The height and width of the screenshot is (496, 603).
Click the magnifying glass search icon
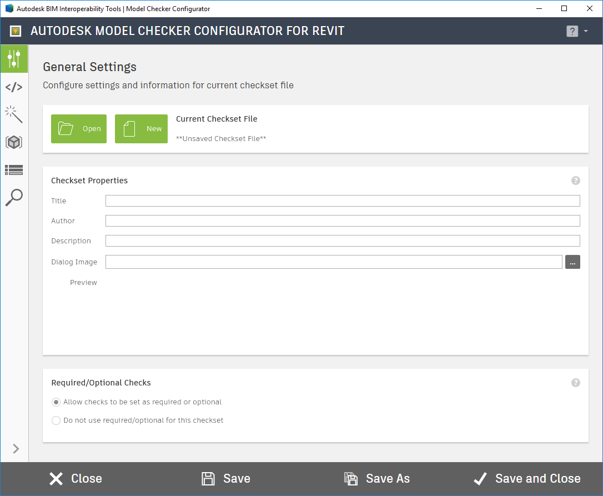pos(14,198)
